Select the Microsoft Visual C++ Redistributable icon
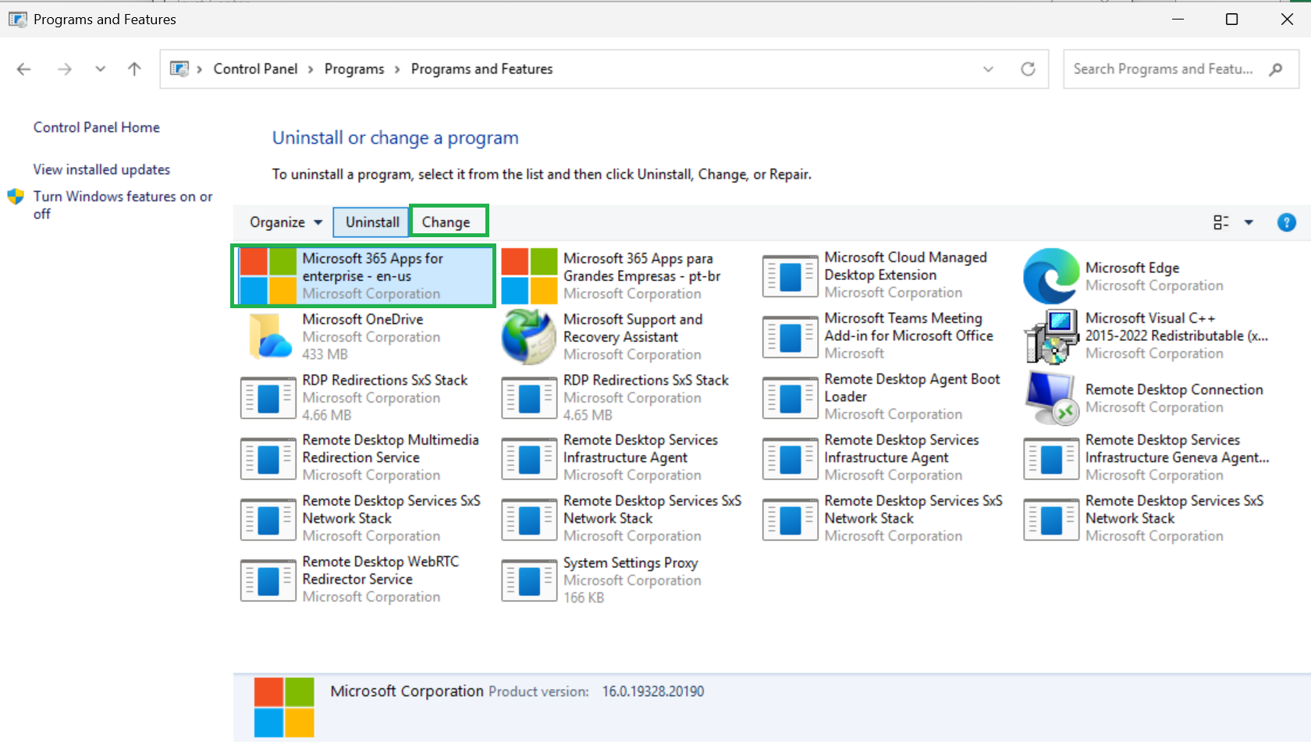Image resolution: width=1311 pixels, height=742 pixels. (1050, 336)
